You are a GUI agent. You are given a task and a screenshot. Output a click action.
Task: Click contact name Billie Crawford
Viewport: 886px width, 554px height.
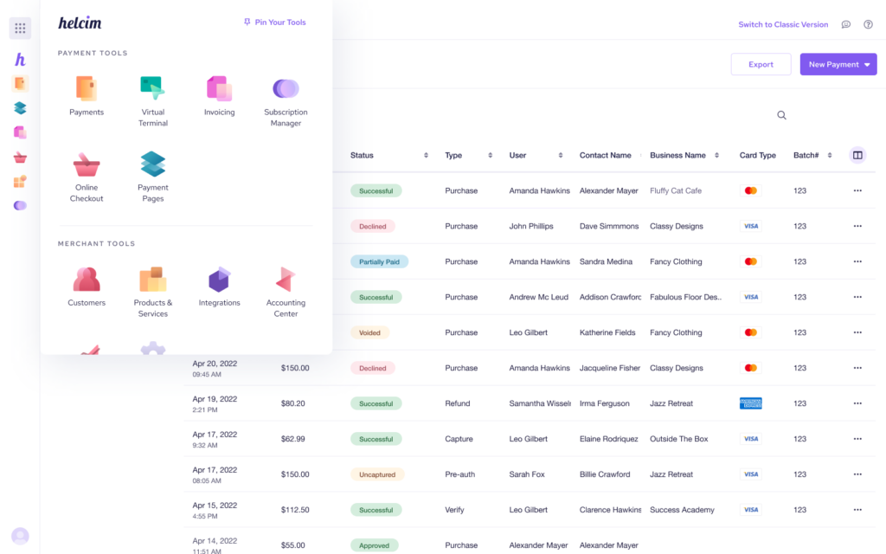click(x=605, y=474)
